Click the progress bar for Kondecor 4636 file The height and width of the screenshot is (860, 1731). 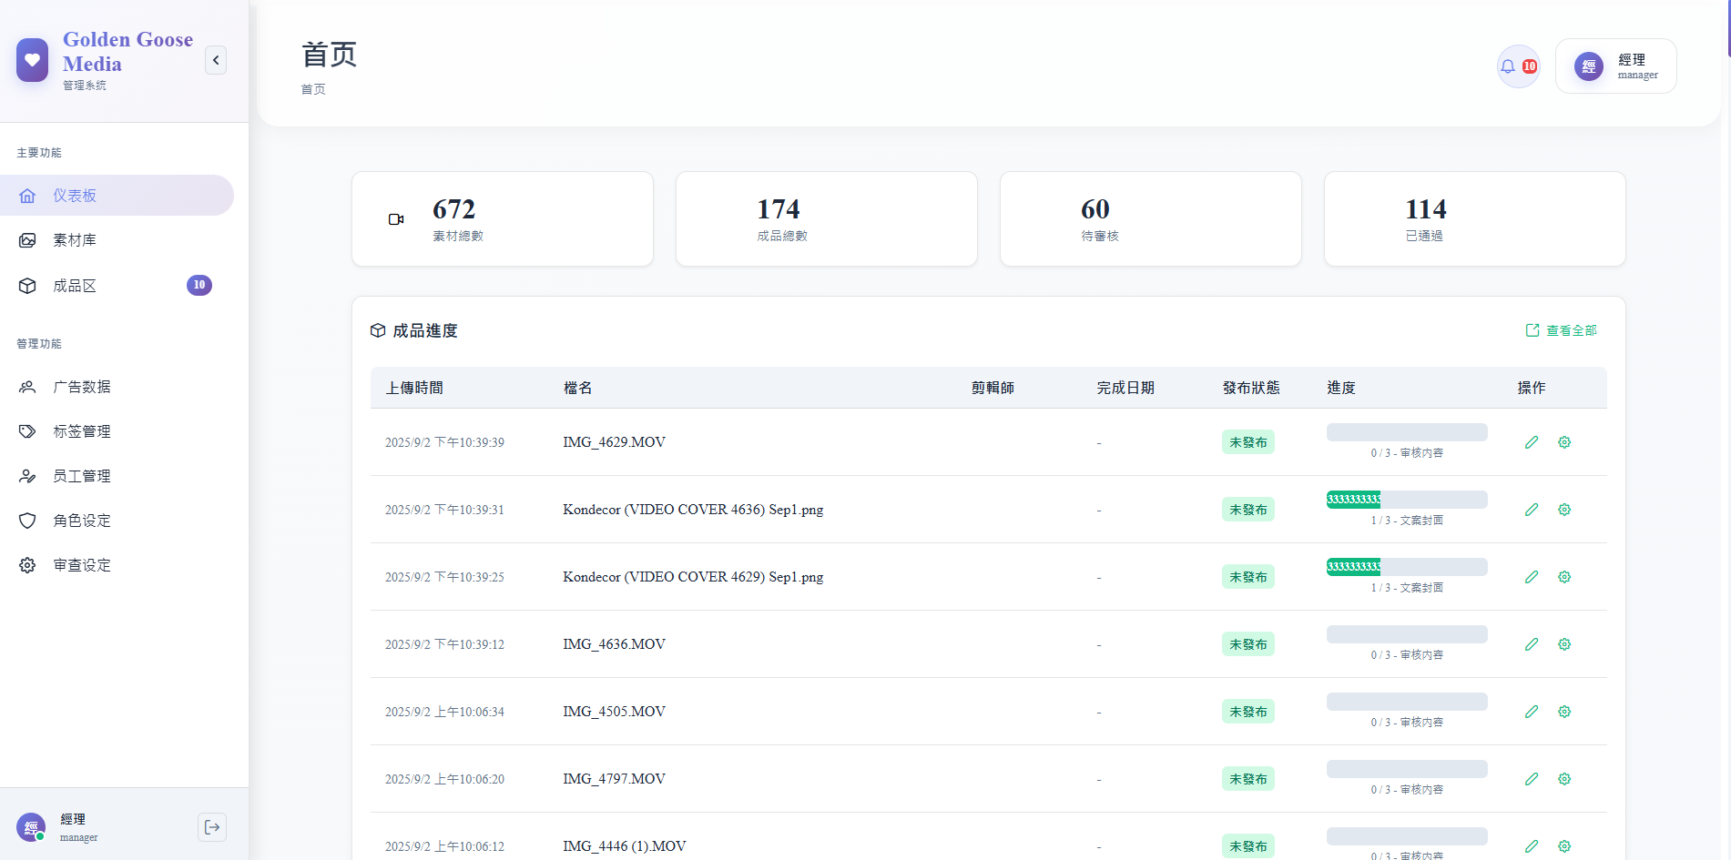[1406, 499]
